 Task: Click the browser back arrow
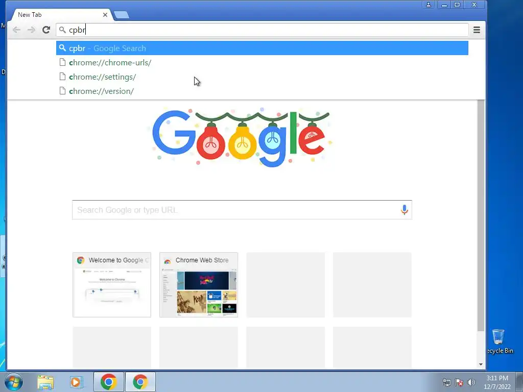click(x=16, y=30)
